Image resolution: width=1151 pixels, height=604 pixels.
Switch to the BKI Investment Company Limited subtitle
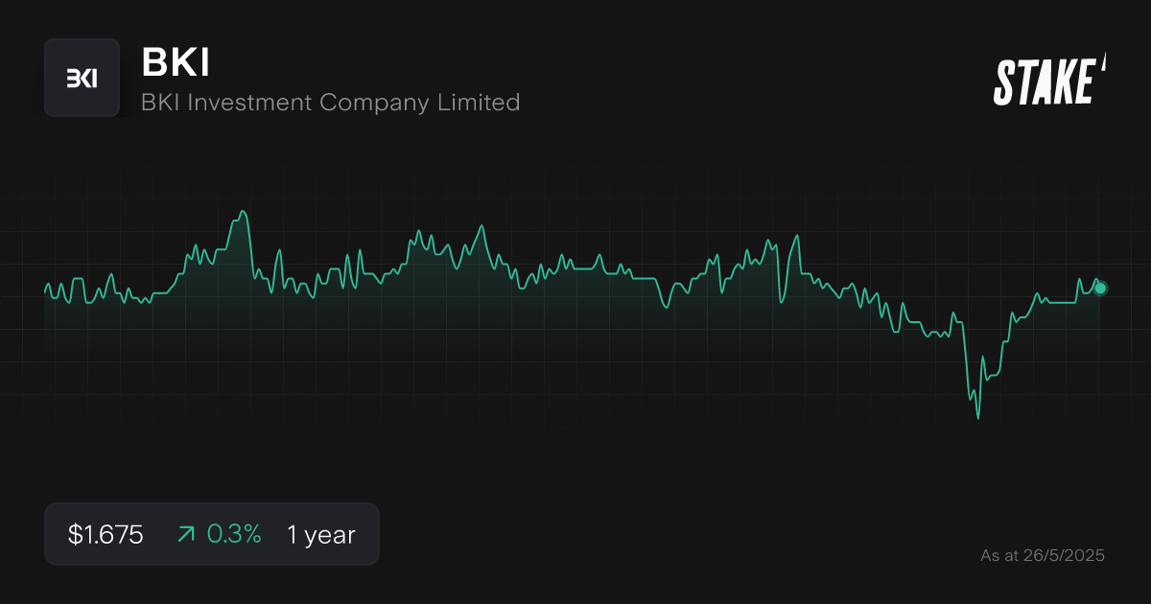331,103
